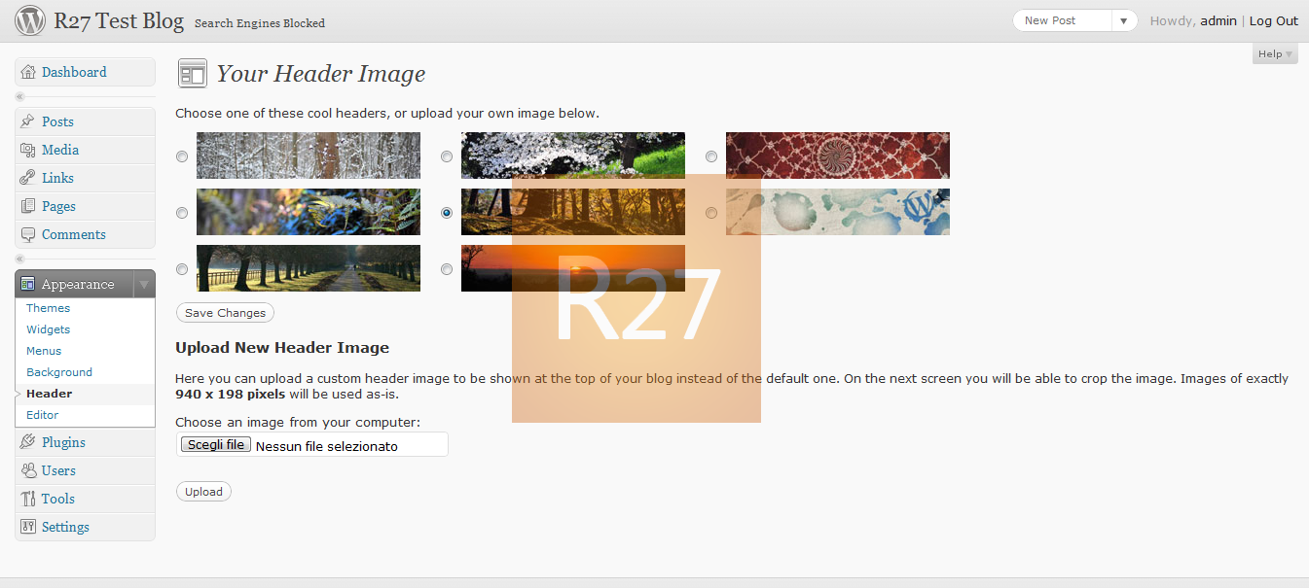Screen dimensions: 1309x588
Task: Click the Links chain icon
Action: click(x=28, y=178)
